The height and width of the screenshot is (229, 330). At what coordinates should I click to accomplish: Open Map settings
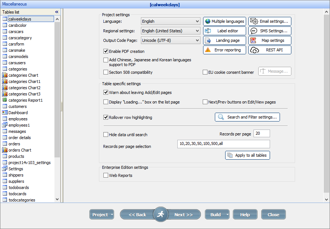270,40
